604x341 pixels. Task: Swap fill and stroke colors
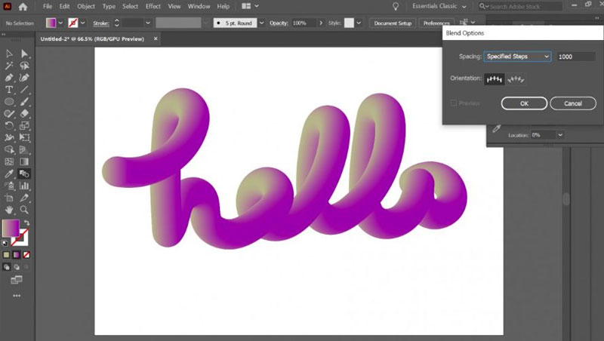pyautogui.click(x=26, y=223)
